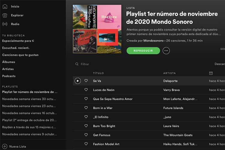Select the track title _El Infinito
The height and width of the screenshot is (150, 225).
click(101, 117)
